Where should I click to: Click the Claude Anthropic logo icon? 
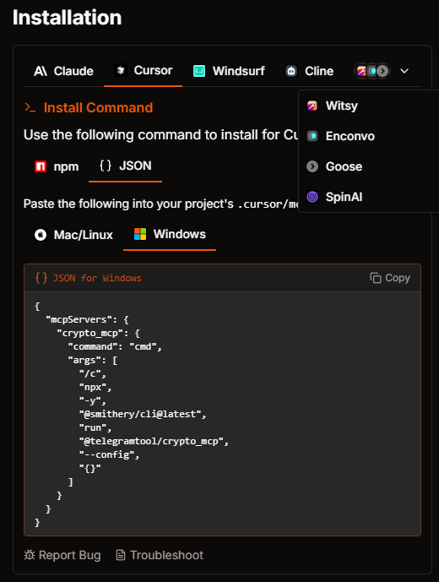(x=40, y=71)
